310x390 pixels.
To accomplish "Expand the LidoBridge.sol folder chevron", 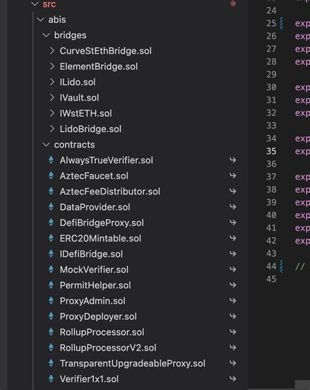I will pyautogui.click(x=52, y=129).
